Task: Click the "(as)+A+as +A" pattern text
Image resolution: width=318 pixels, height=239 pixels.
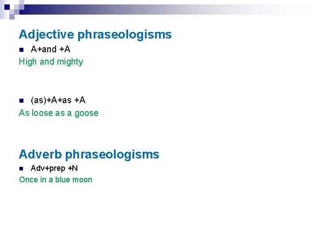Action: [x=58, y=100]
